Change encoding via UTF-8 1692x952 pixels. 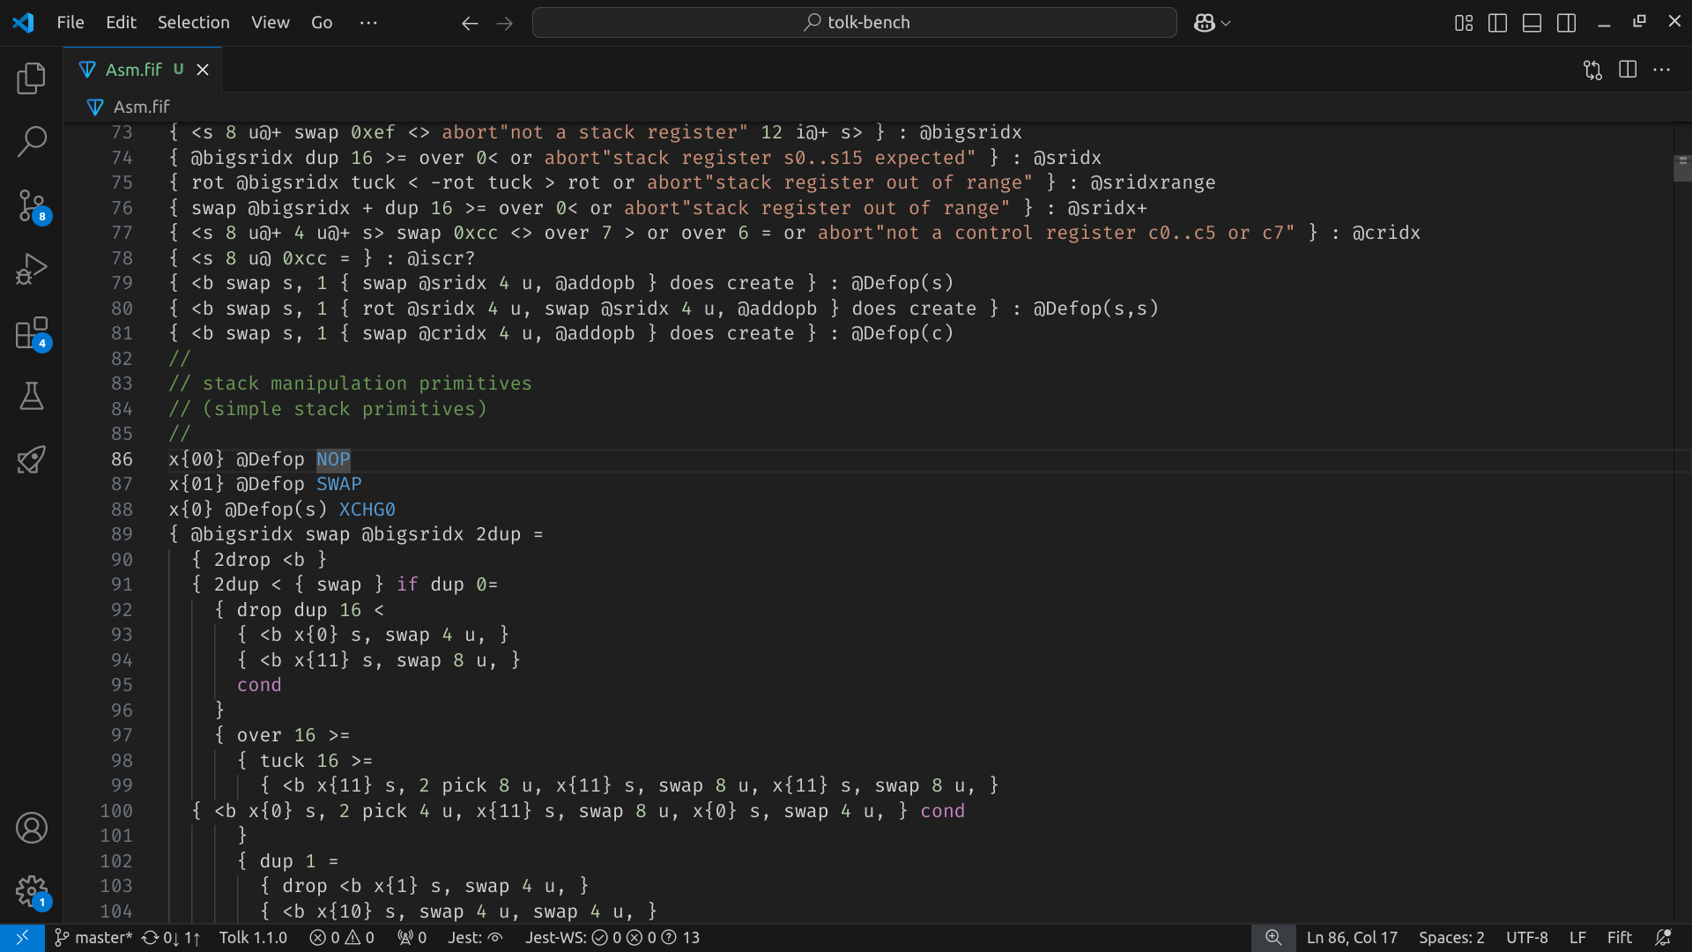click(1526, 938)
